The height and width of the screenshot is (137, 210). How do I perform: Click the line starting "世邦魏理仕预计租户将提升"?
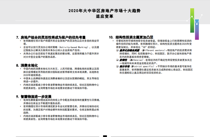tap(61, 41)
